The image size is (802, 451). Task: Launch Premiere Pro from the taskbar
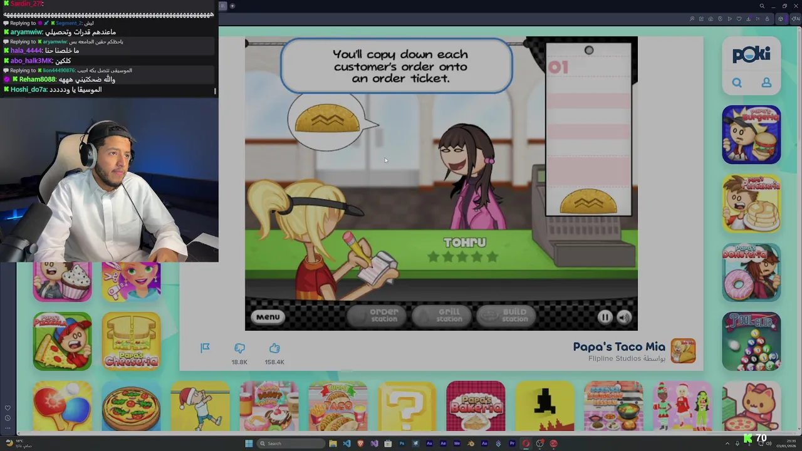[x=512, y=443]
